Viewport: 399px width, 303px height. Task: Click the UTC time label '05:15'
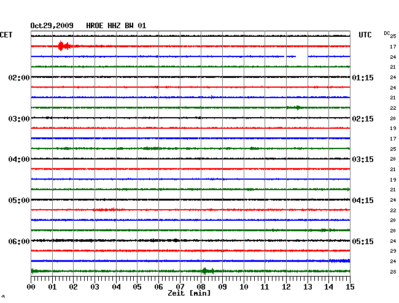coord(363,241)
